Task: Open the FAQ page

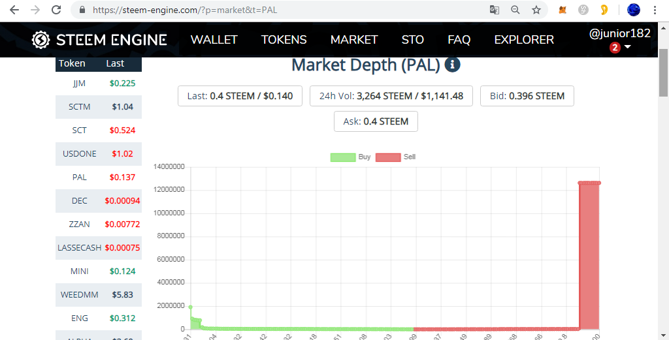Action: (459, 40)
